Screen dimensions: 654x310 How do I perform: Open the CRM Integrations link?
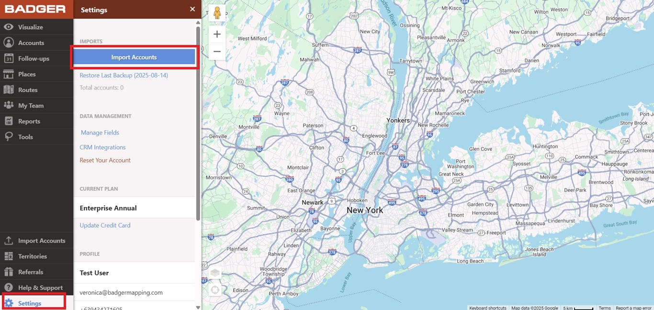(x=102, y=147)
